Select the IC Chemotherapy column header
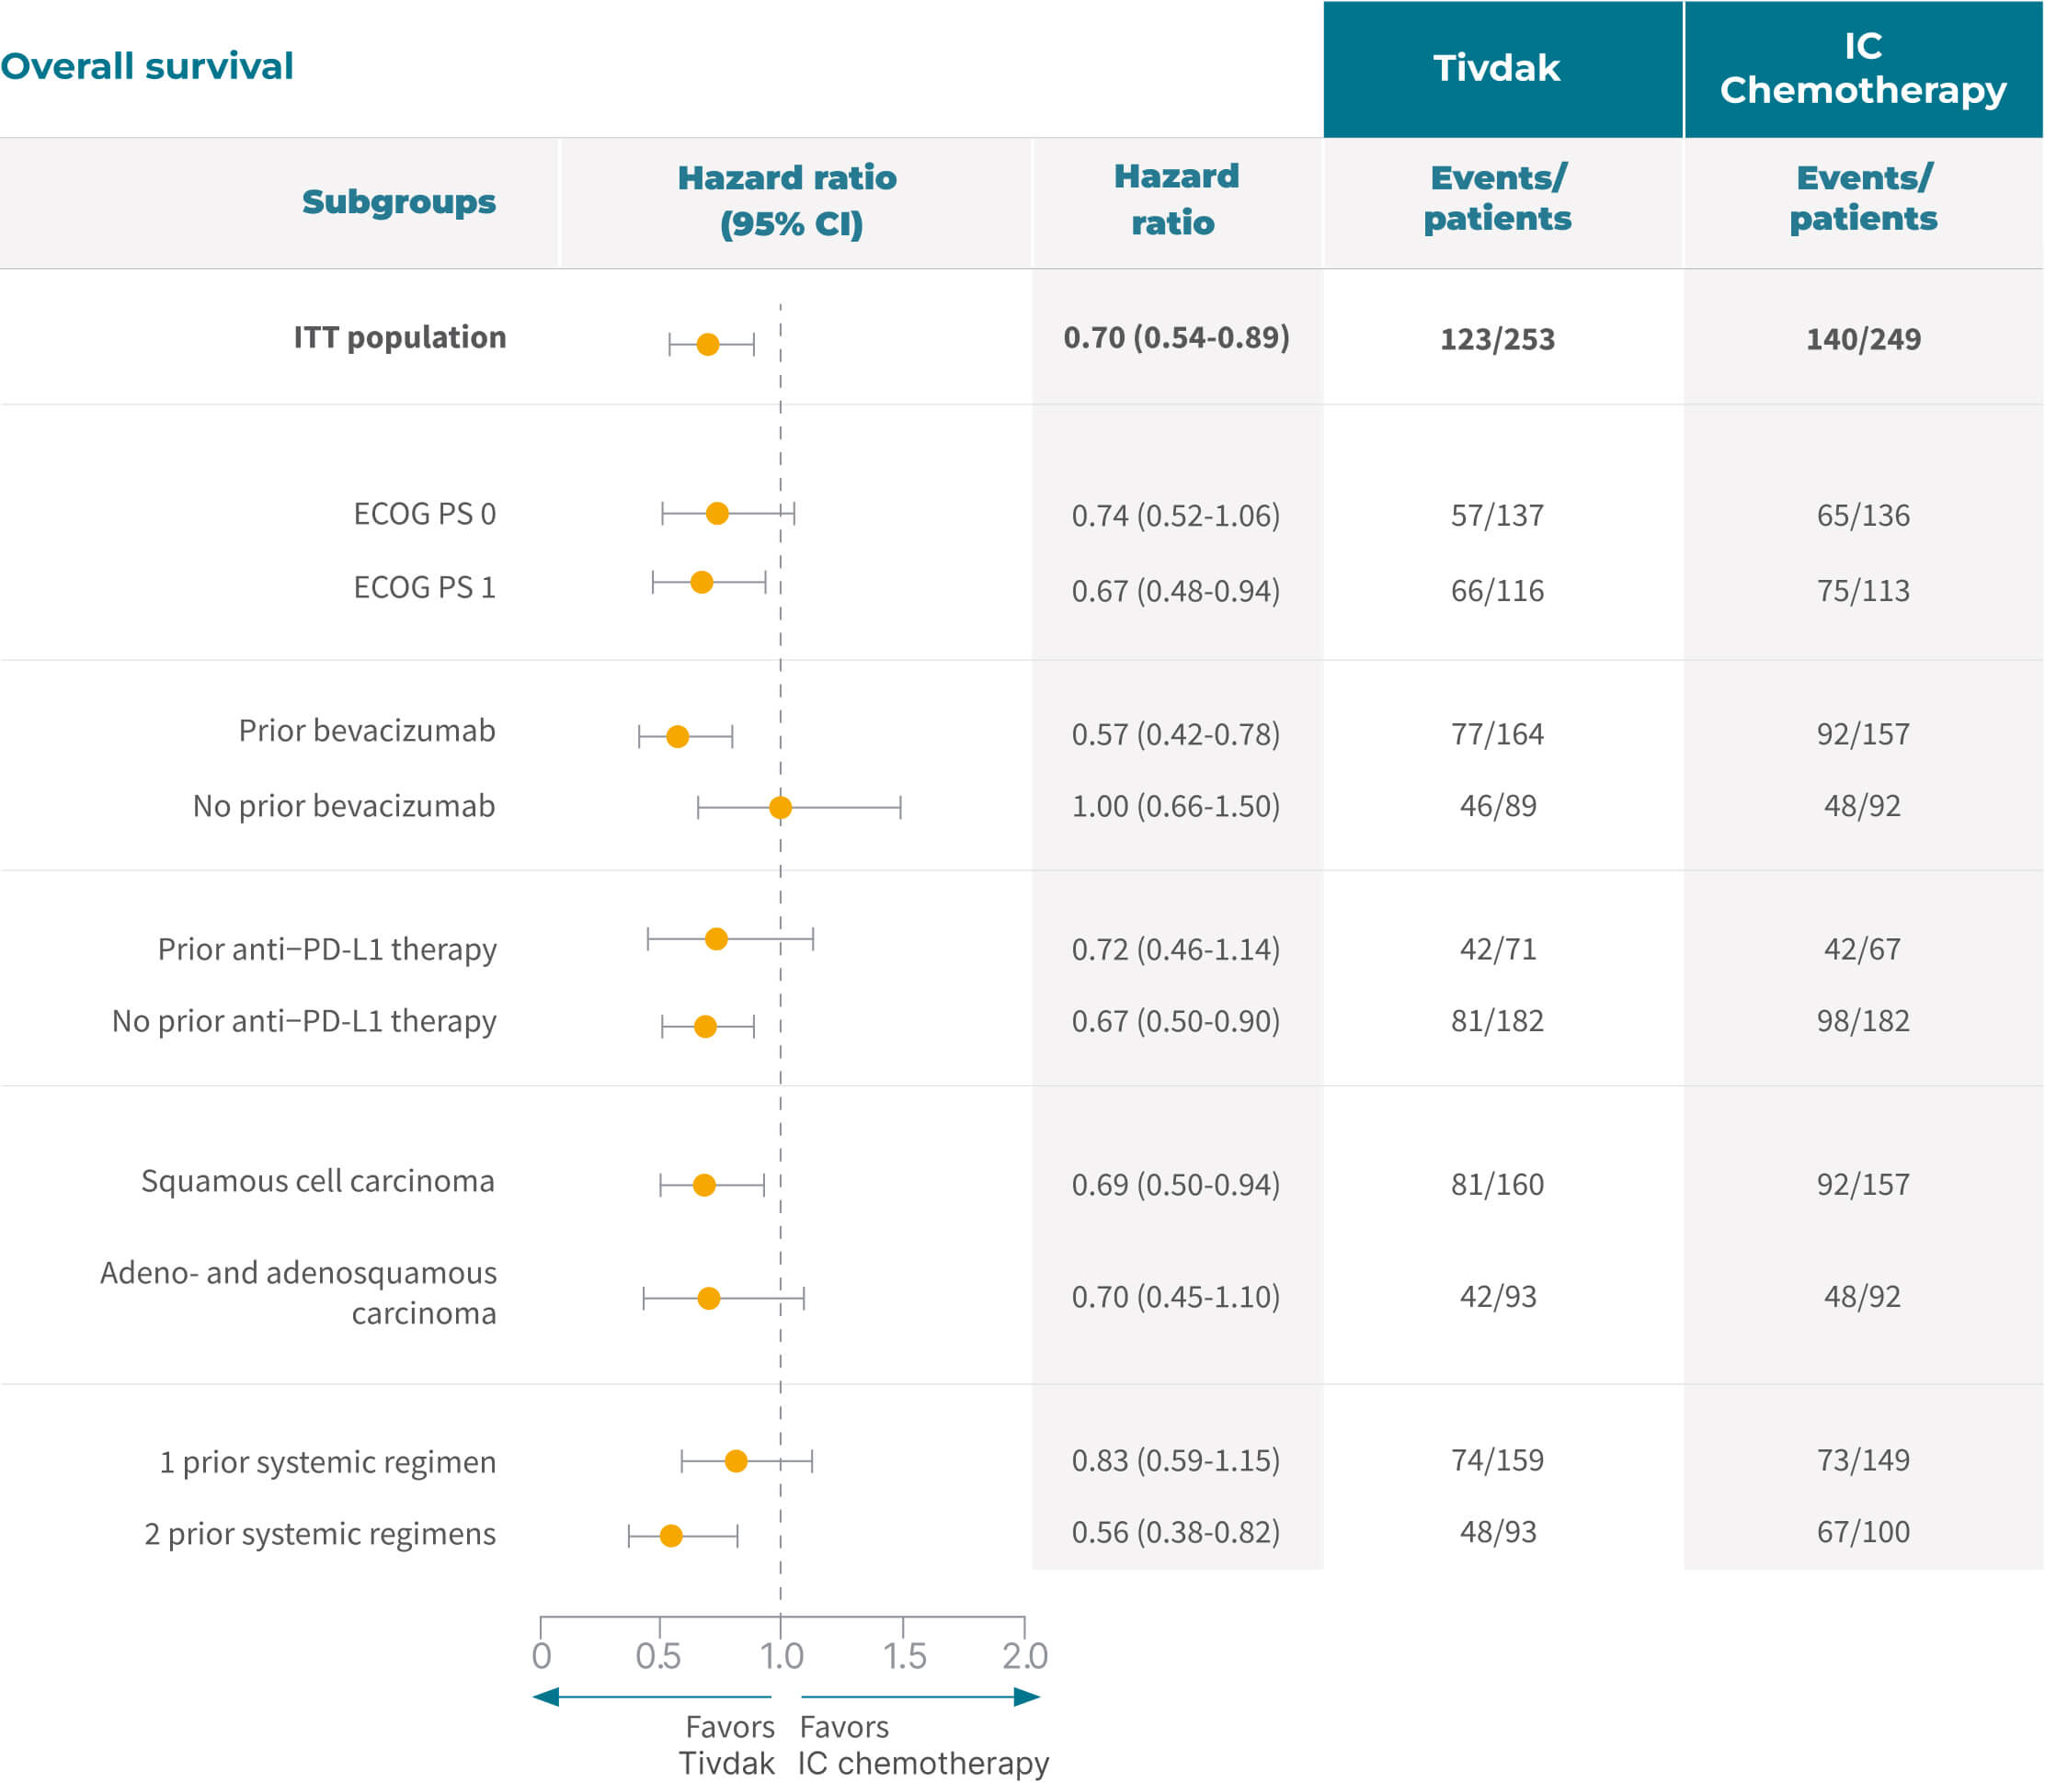 coord(1864,70)
